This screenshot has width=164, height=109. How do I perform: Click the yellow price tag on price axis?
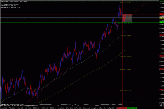coord(162,18)
